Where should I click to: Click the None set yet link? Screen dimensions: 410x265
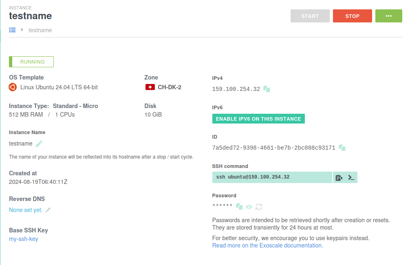tap(26, 210)
